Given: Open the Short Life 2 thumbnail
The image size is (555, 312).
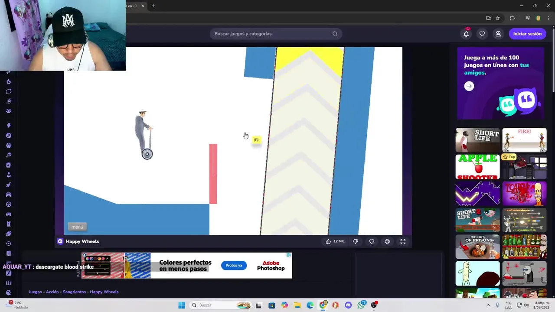Looking at the screenshot, I should [x=477, y=220].
